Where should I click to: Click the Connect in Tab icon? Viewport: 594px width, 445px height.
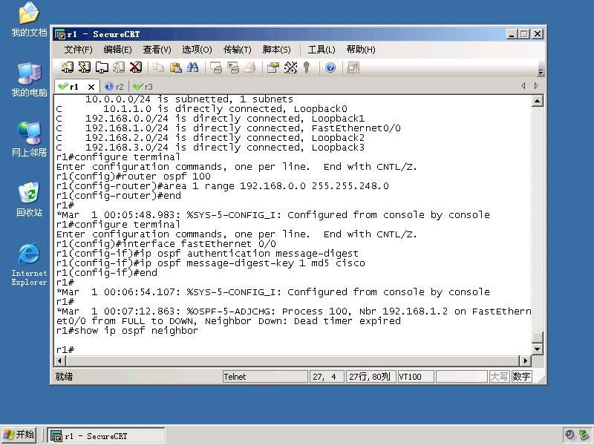[x=102, y=67]
